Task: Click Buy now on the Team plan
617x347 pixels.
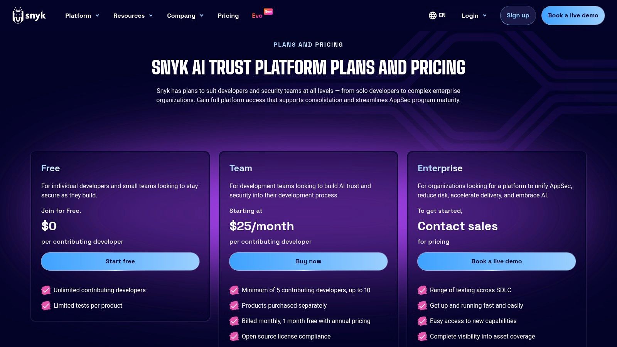Action: point(308,261)
